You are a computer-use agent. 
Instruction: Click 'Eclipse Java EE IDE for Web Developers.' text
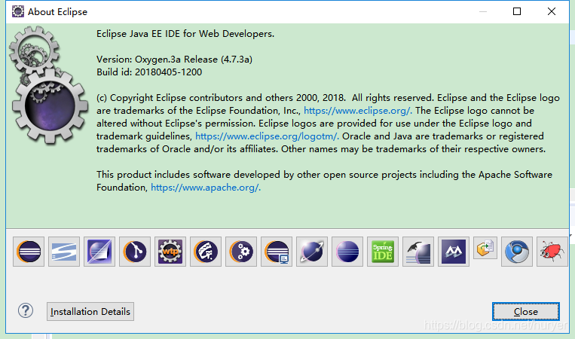(185, 34)
